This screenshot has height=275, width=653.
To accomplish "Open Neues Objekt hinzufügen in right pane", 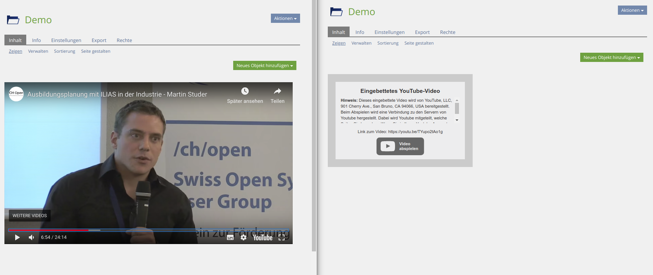I will 612,58.
